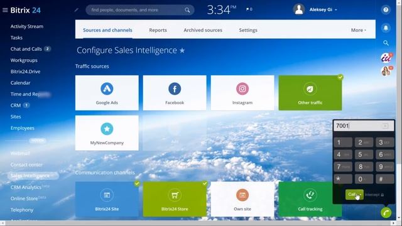Select the Facebook traffic source tile
Image resolution: width=402 pixels, height=226 pixels.
coord(175,93)
